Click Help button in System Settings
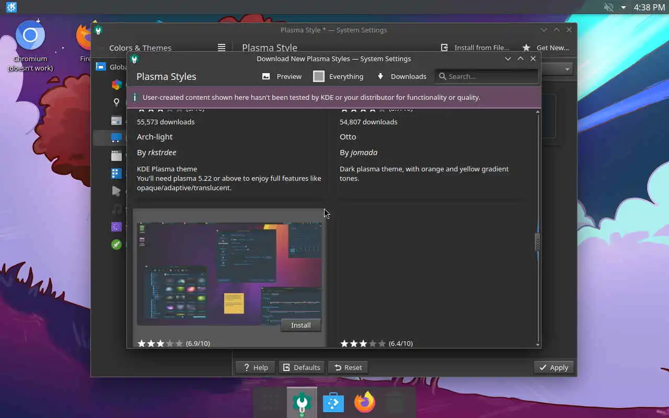 [x=255, y=367]
